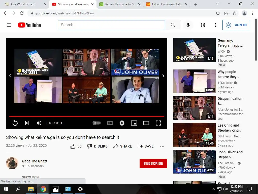Enter full screen video mode

pos(158,123)
